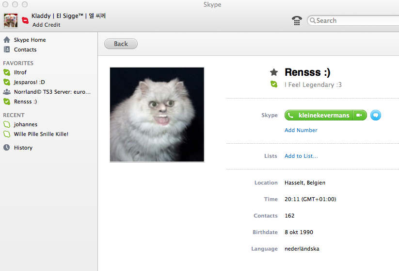Image resolution: width=399 pixels, height=271 pixels.
Task: Click the Back button
Action: point(121,44)
